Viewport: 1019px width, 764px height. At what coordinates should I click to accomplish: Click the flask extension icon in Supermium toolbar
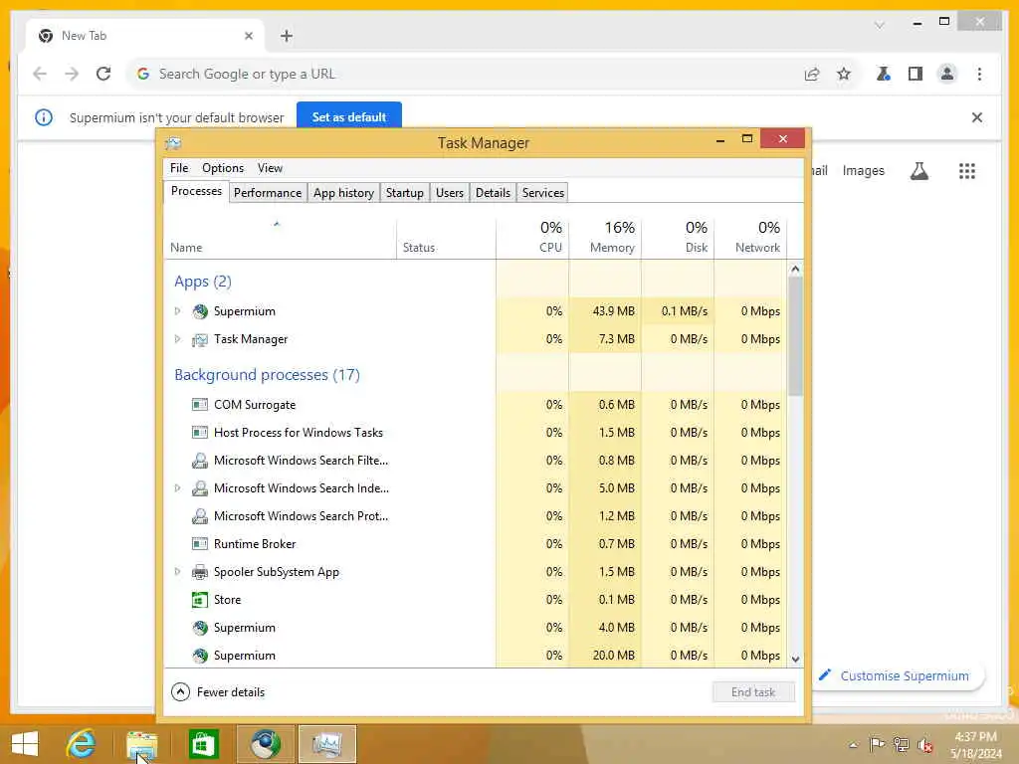[x=884, y=74]
